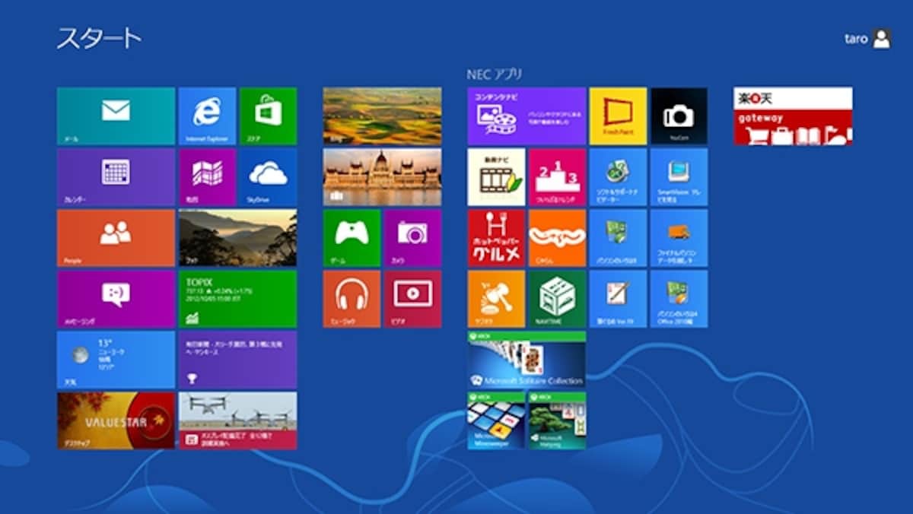Open the 筆ぐるめ Ver.19 tile
The image size is (913, 514).
tap(618, 298)
